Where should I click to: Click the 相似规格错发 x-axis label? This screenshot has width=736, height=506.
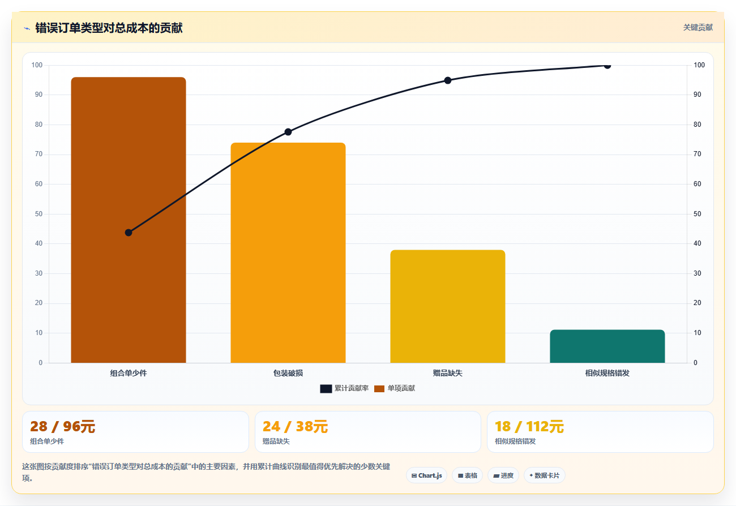tap(607, 373)
